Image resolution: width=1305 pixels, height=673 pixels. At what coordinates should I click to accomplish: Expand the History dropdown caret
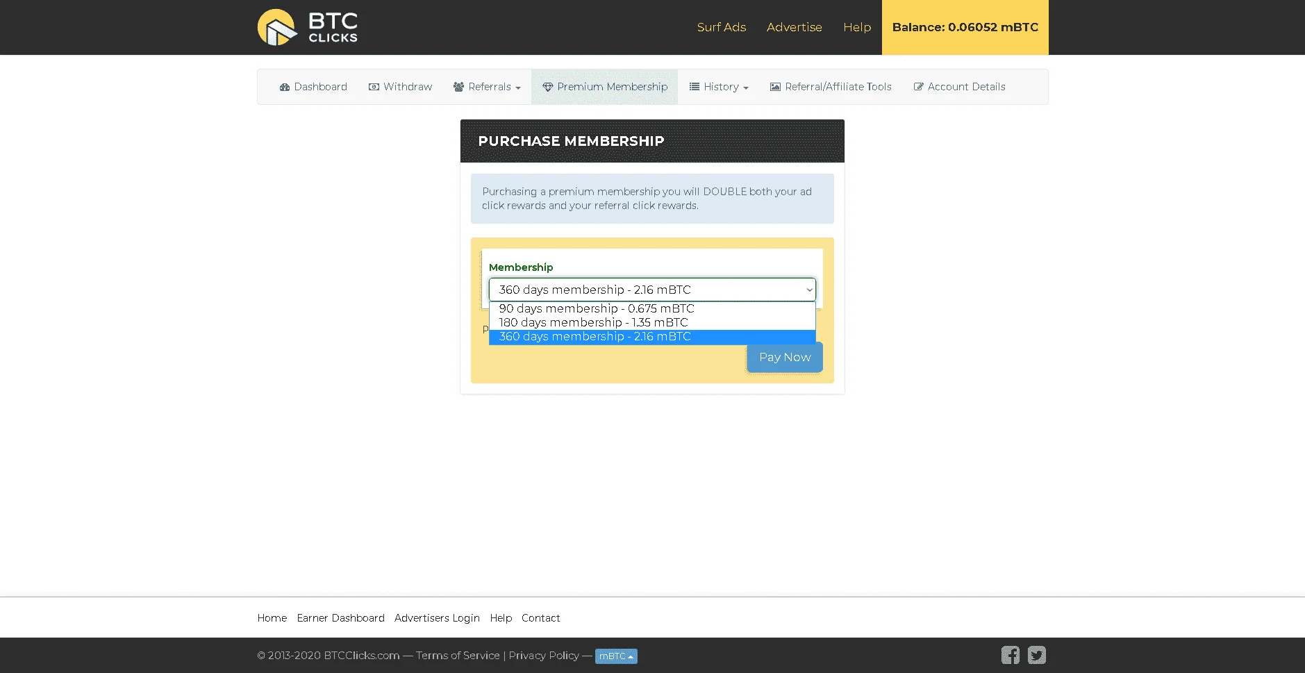pos(746,88)
